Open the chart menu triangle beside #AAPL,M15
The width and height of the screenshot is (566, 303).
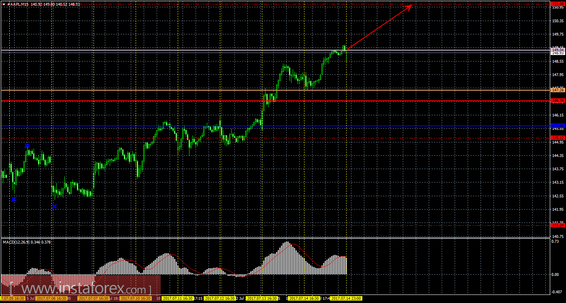tap(4, 4)
